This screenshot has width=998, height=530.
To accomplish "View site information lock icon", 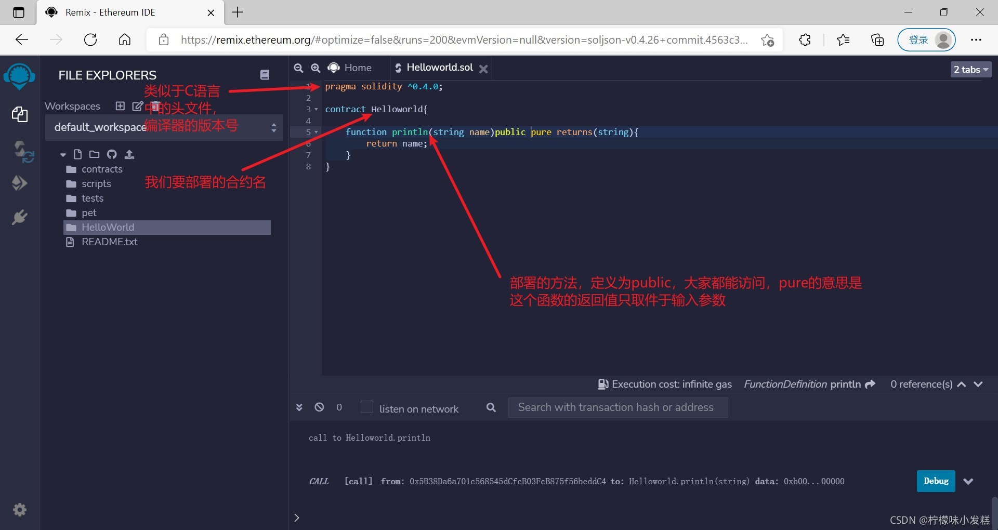I will [164, 39].
